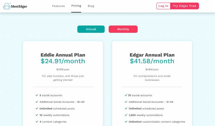Click checkmark beside Additional Social Accounts $1.99
This screenshot has height=126, width=215.
(x=126, y=102)
